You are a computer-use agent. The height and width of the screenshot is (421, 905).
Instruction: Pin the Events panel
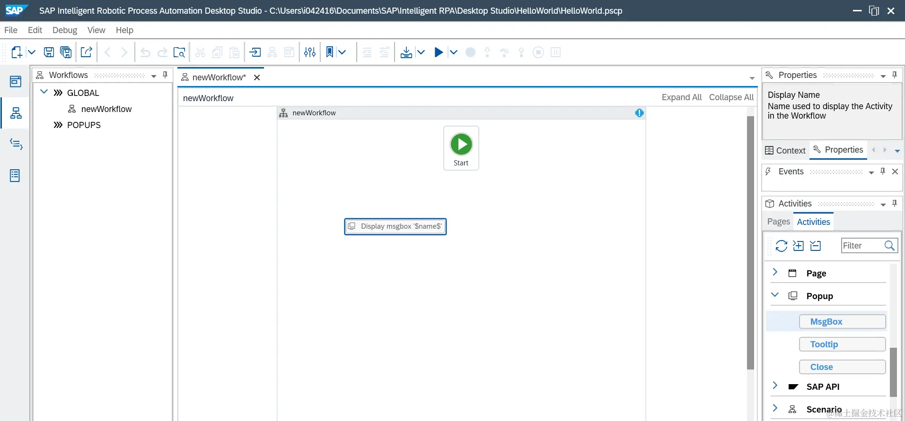883,172
